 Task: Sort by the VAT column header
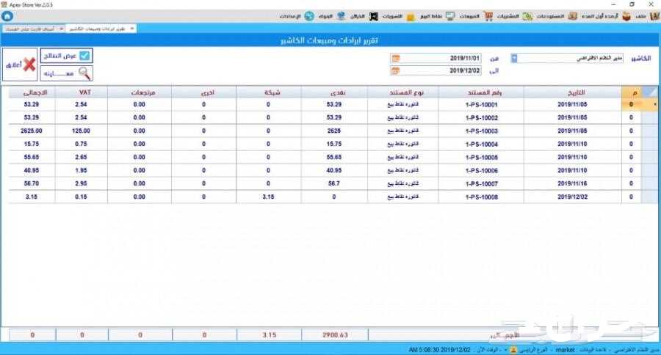click(x=83, y=93)
